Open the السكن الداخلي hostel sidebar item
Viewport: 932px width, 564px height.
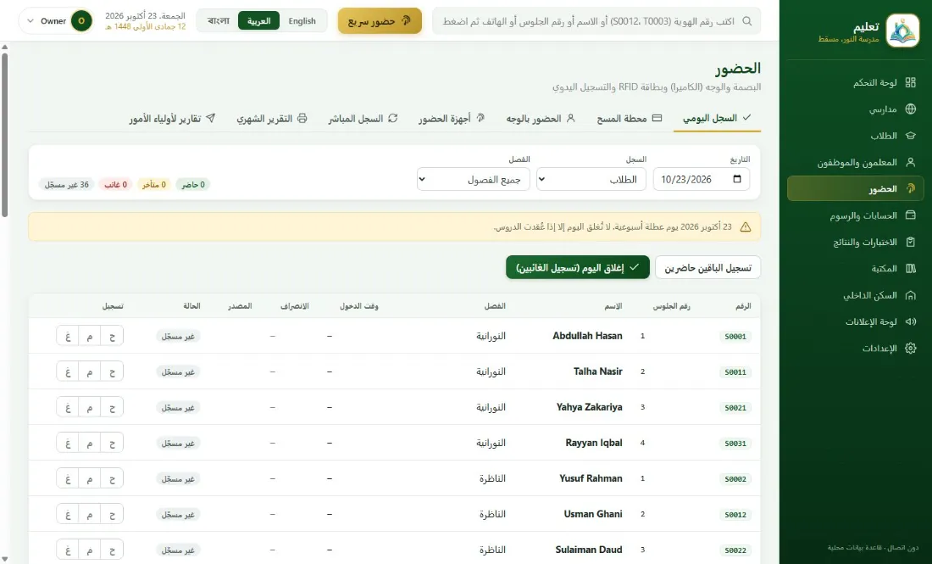point(856,295)
